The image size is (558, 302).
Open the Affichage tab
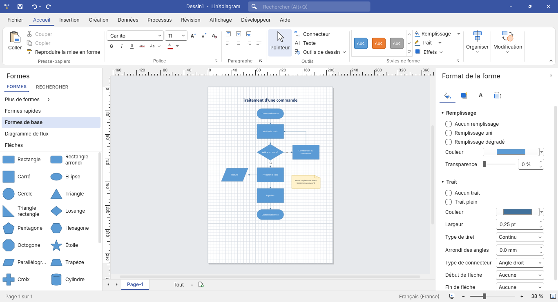click(221, 20)
